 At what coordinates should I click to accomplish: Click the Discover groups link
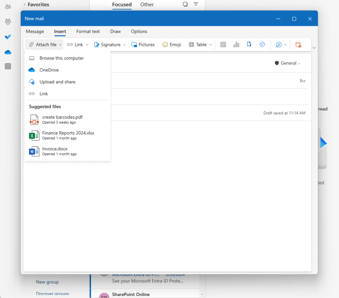52,294
